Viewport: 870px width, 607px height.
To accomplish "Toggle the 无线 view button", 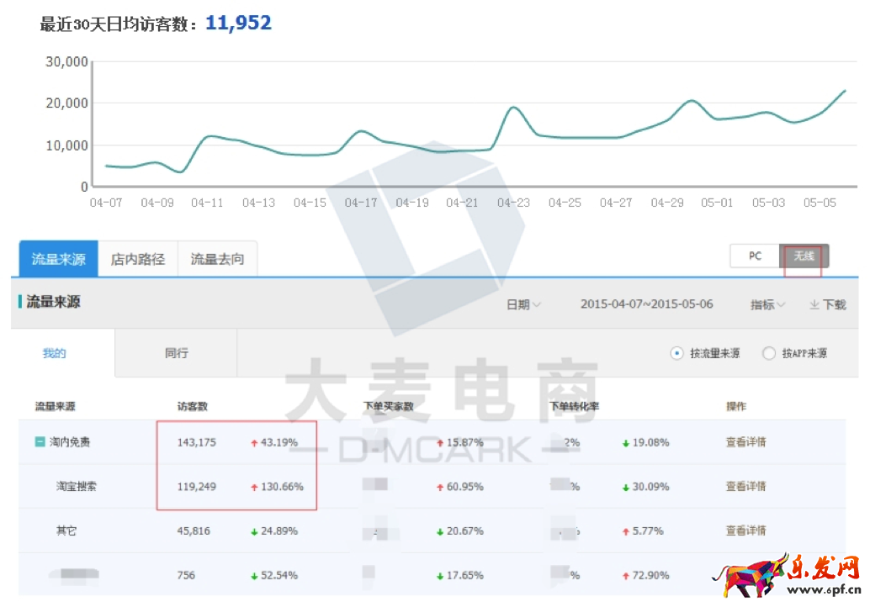I will 804,256.
